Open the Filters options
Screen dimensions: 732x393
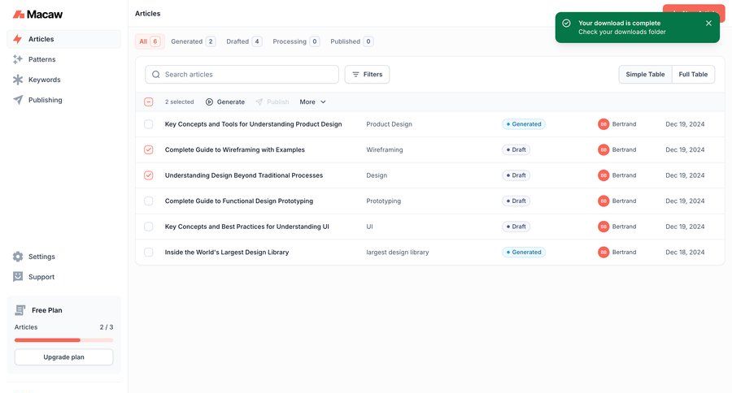tap(367, 75)
